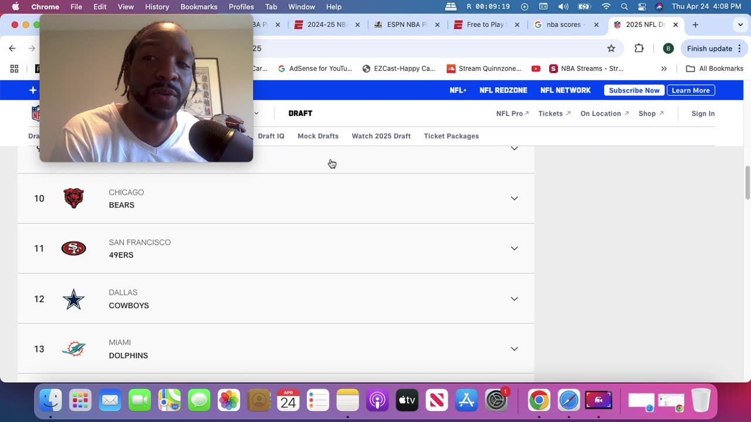Open the Draft IQ link

[271, 136]
